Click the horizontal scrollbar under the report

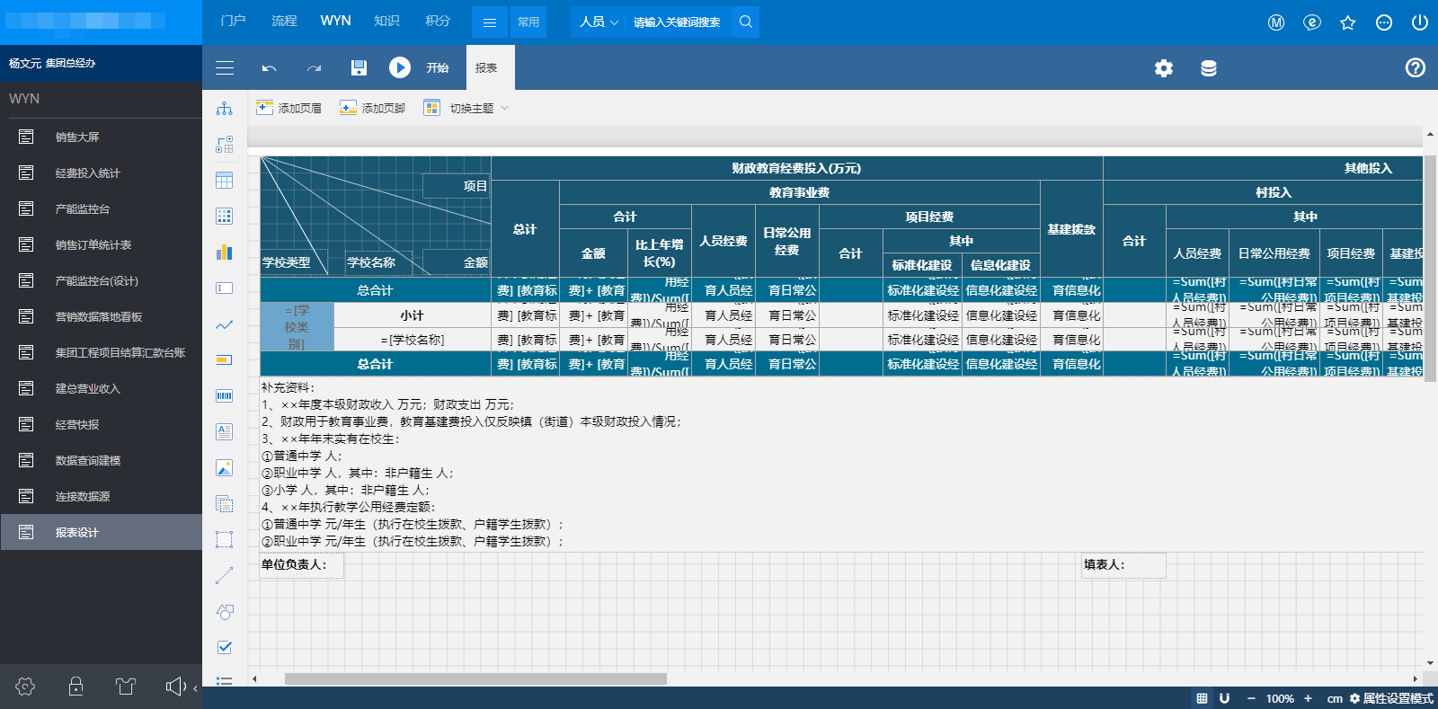[475, 678]
